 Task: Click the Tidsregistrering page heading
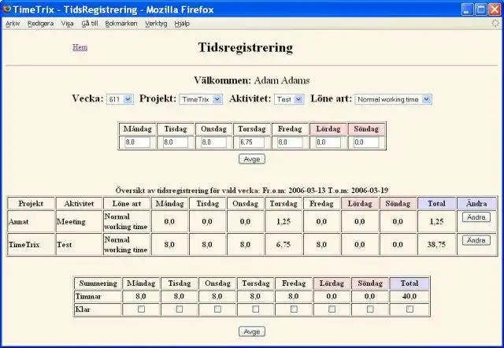tap(245, 47)
